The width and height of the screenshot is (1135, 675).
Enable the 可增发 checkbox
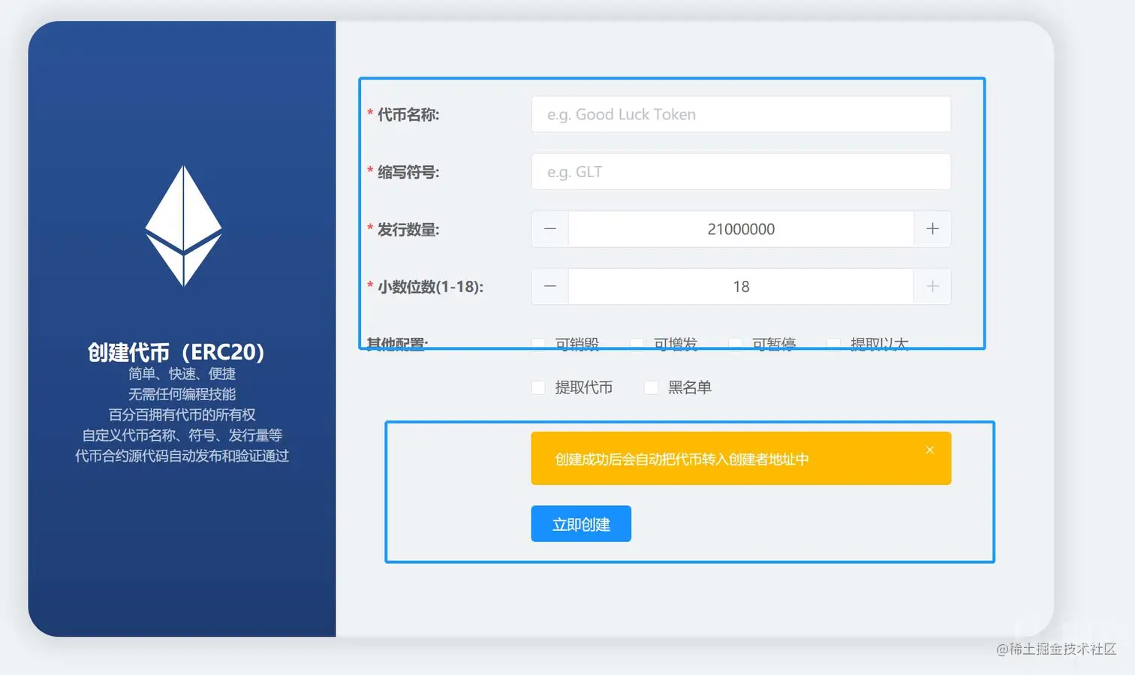click(x=636, y=343)
